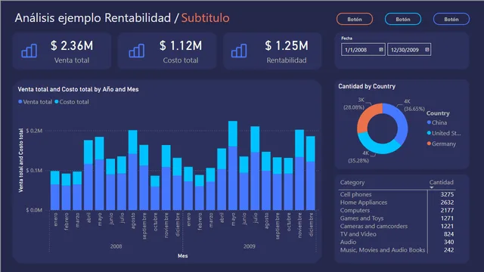The image size is (484, 272).
Task: Click the $ 1.12M Costo total card value
Action: pyautogui.click(x=181, y=45)
